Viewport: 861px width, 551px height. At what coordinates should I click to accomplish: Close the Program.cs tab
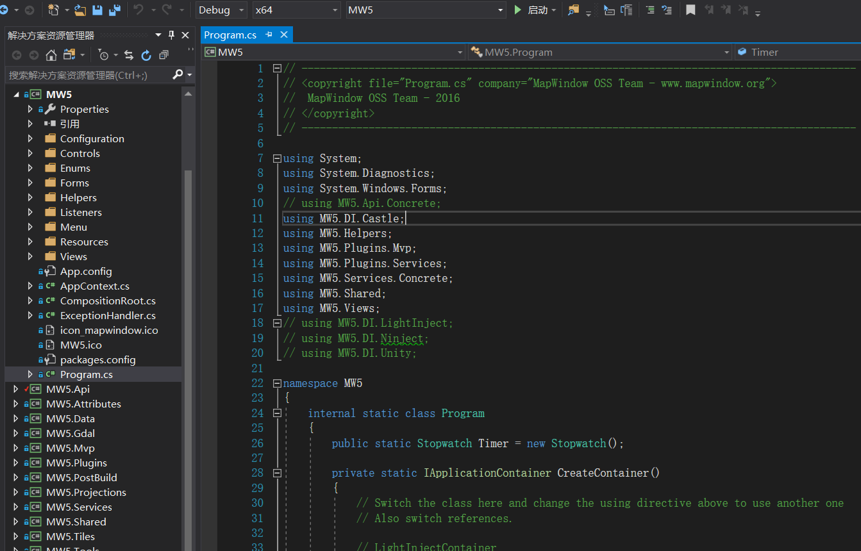[284, 35]
